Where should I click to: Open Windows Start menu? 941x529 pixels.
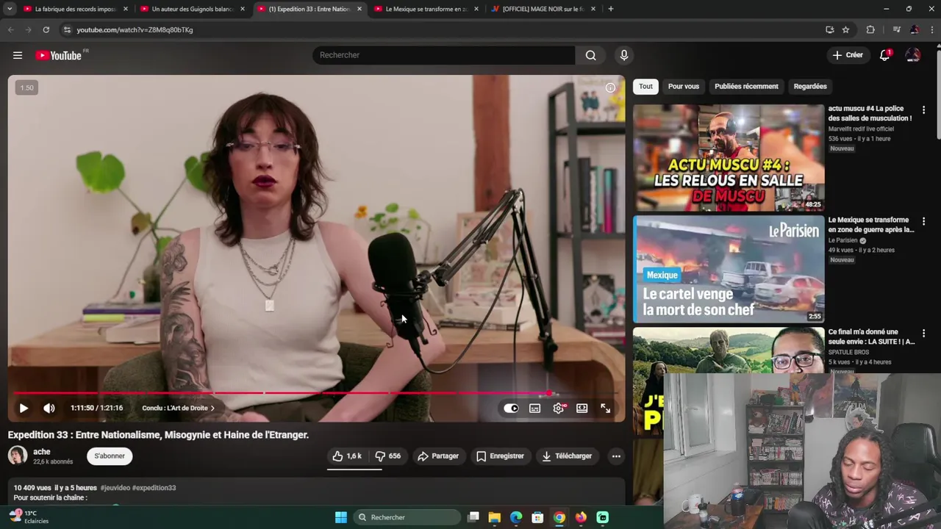341,517
